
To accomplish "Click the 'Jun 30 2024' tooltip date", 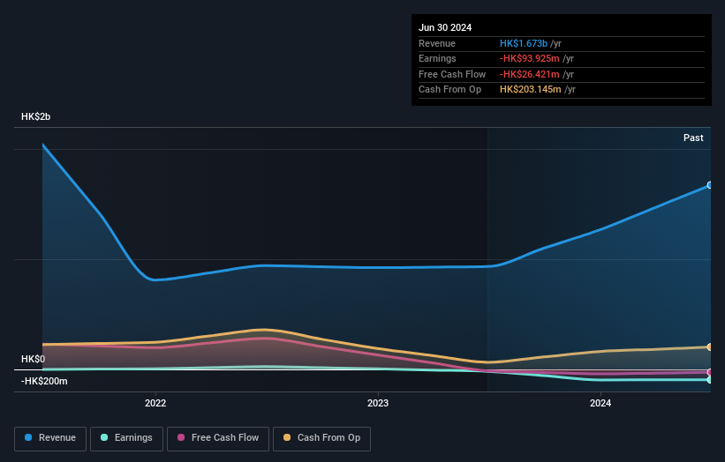I will point(445,27).
